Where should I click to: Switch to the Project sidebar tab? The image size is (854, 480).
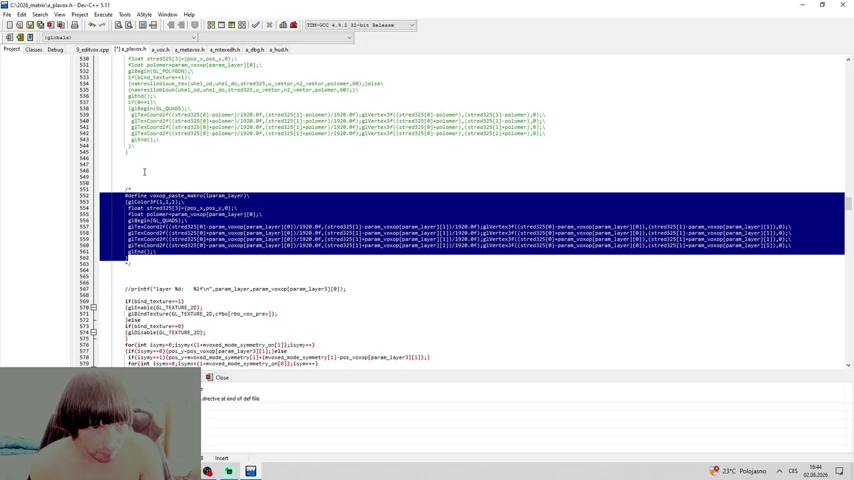(11, 49)
